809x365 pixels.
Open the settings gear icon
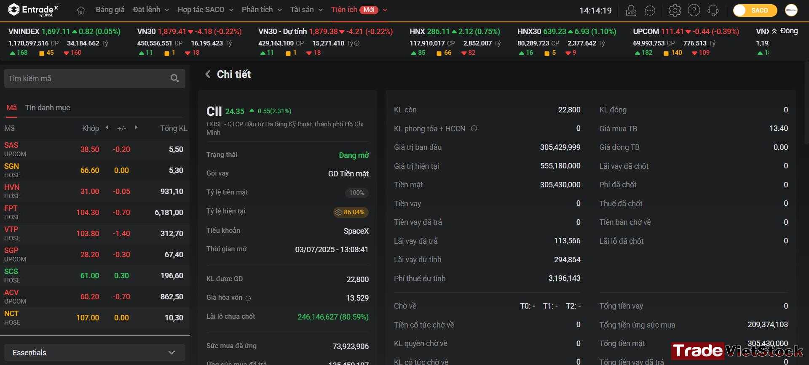[x=675, y=10]
